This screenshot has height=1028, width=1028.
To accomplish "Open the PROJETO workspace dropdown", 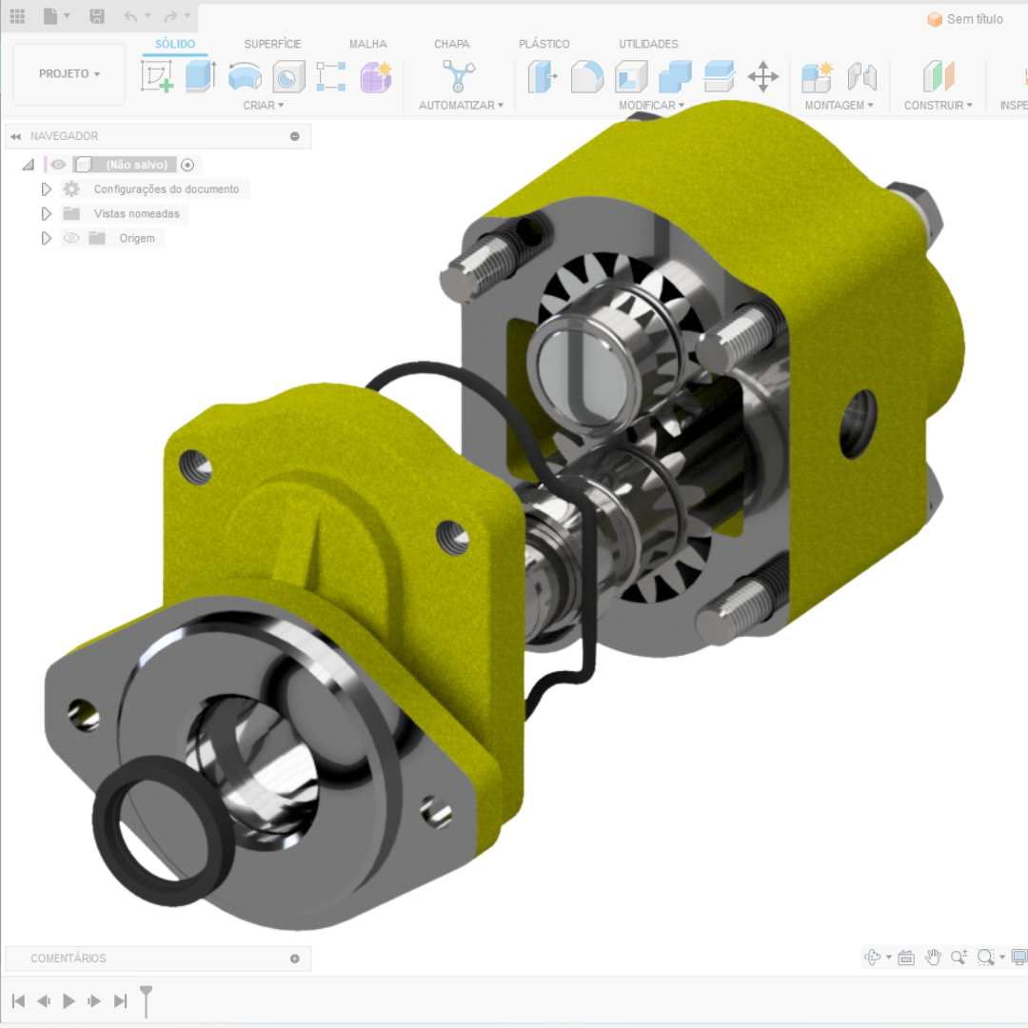I will 69,74.
